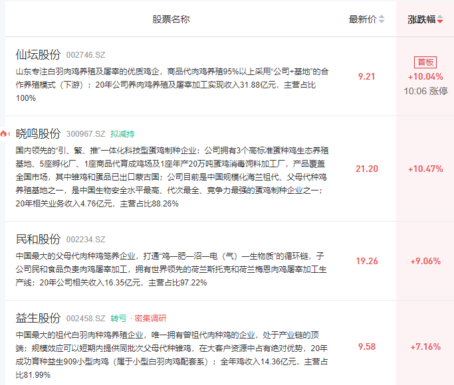The width and height of the screenshot is (454, 385).
Task: Click the 首板 badge for 仙坛股份
Action: (x=425, y=62)
